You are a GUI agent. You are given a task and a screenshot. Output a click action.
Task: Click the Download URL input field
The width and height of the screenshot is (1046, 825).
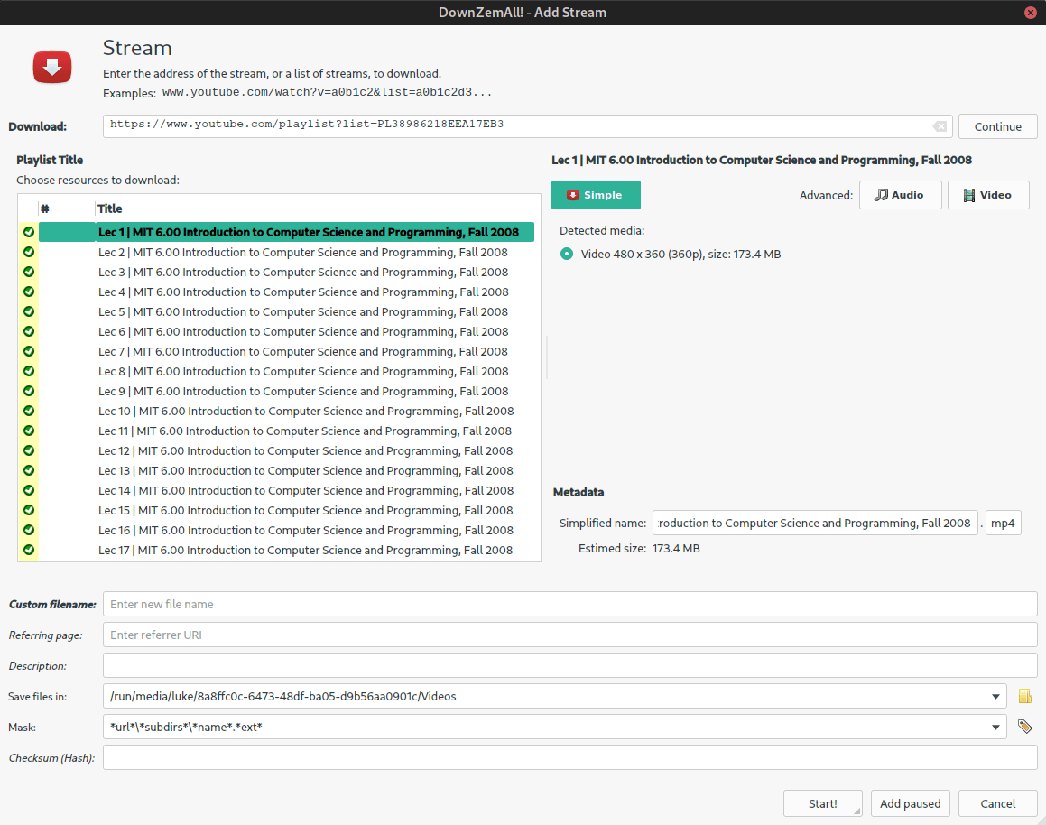pyautogui.click(x=527, y=126)
